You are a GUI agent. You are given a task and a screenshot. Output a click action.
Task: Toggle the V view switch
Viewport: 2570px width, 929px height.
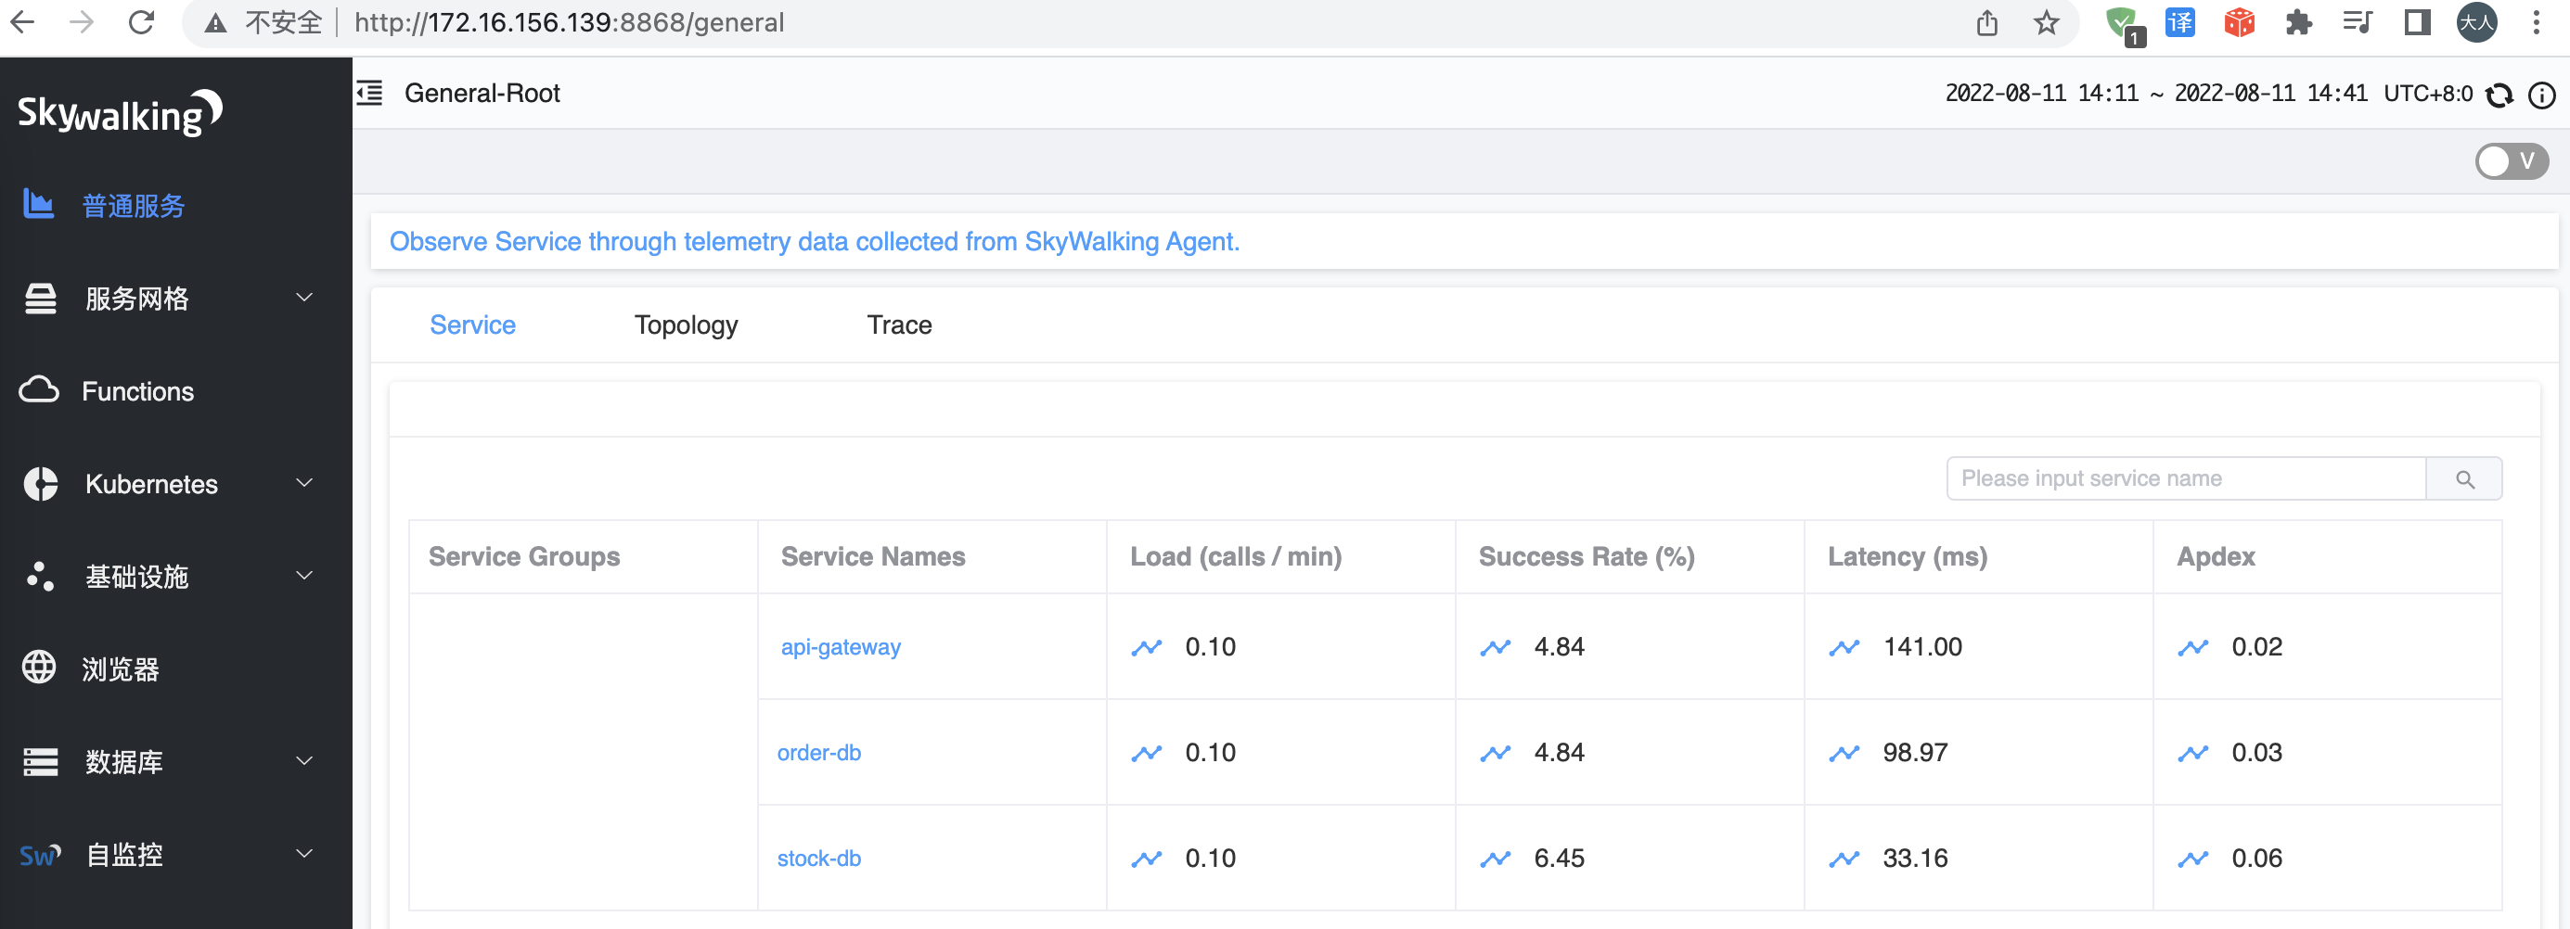tap(2512, 161)
